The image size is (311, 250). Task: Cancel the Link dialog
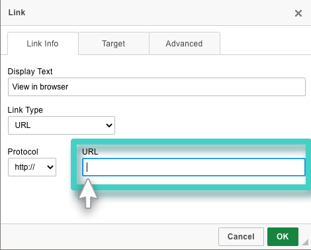(241, 237)
